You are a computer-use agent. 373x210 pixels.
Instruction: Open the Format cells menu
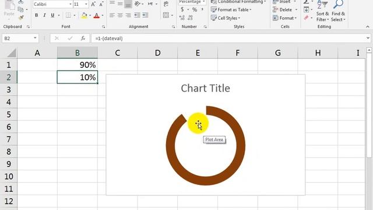(x=285, y=18)
